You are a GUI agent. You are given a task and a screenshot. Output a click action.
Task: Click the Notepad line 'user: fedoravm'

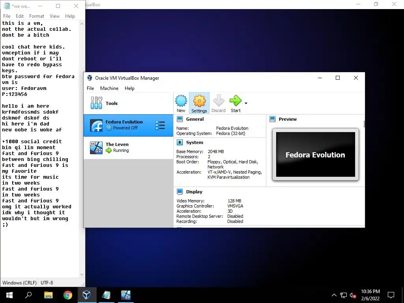24,88
